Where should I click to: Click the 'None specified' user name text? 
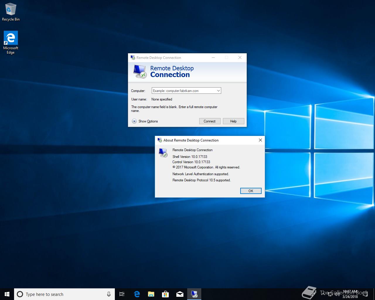coord(162,99)
